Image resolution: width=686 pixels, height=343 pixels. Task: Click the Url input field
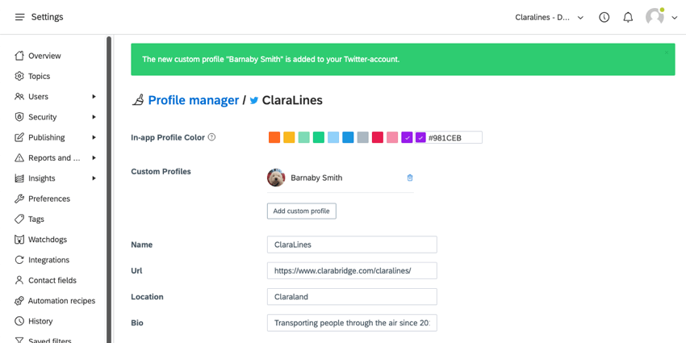352,271
